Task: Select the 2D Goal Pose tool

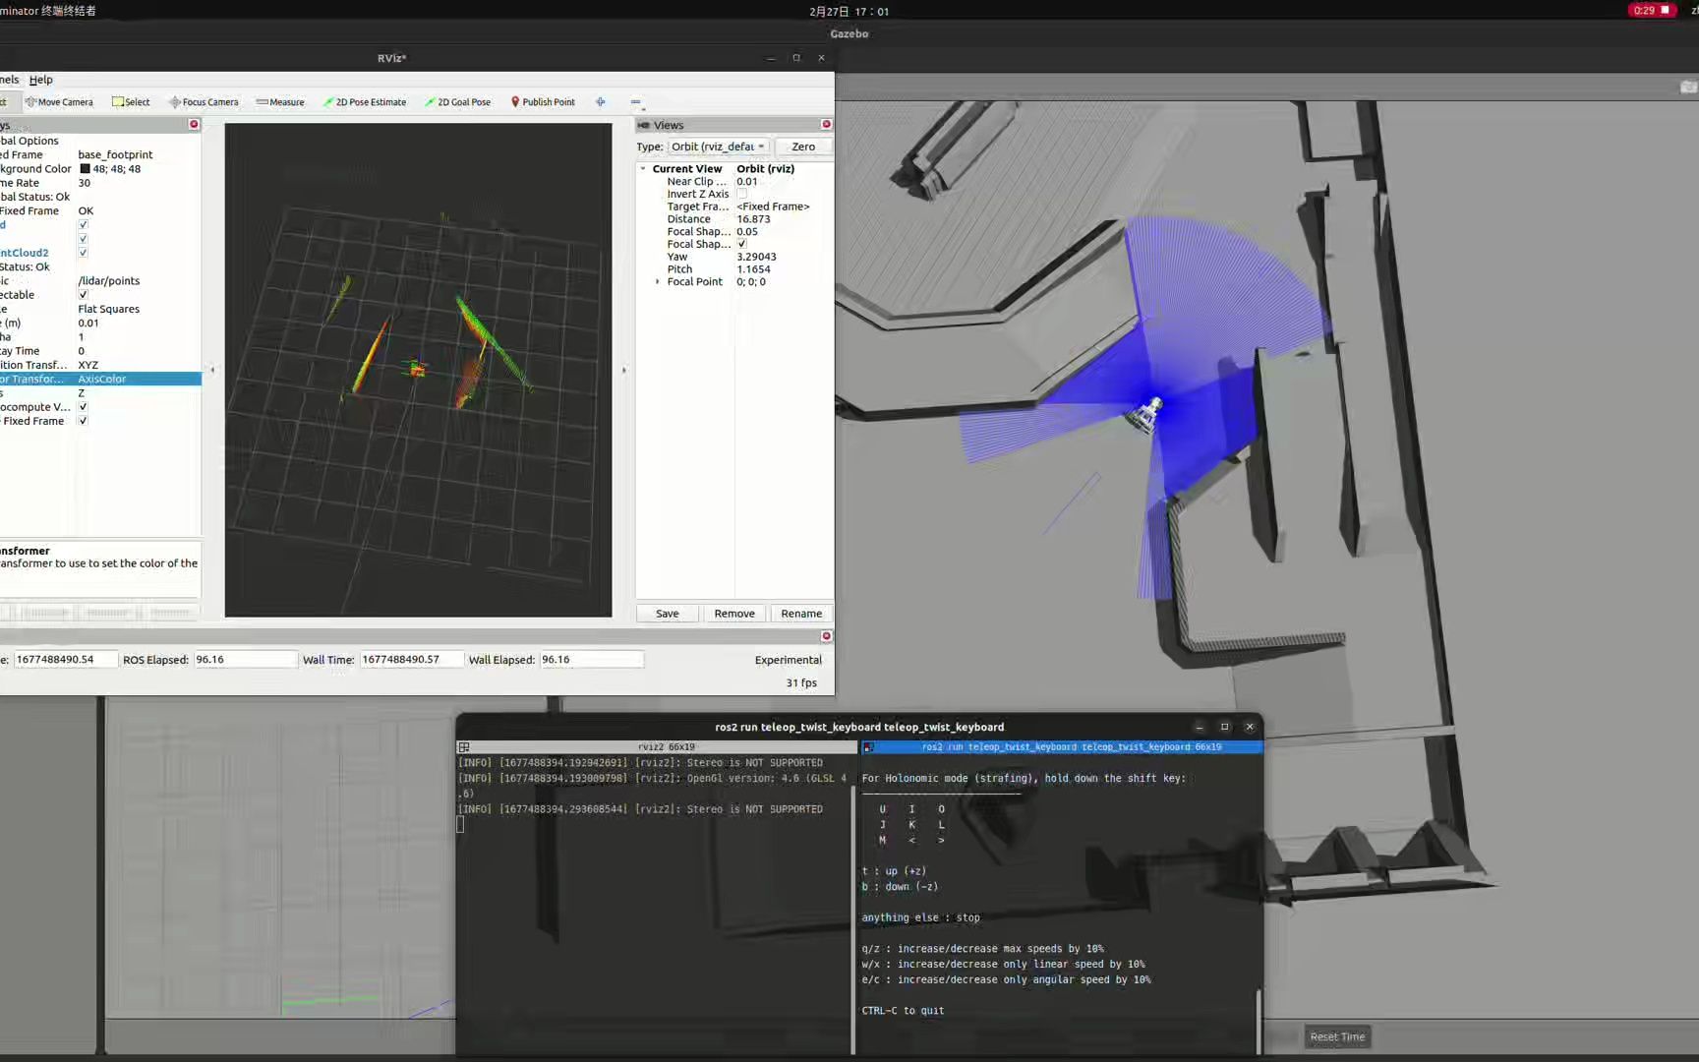Action: click(x=458, y=102)
